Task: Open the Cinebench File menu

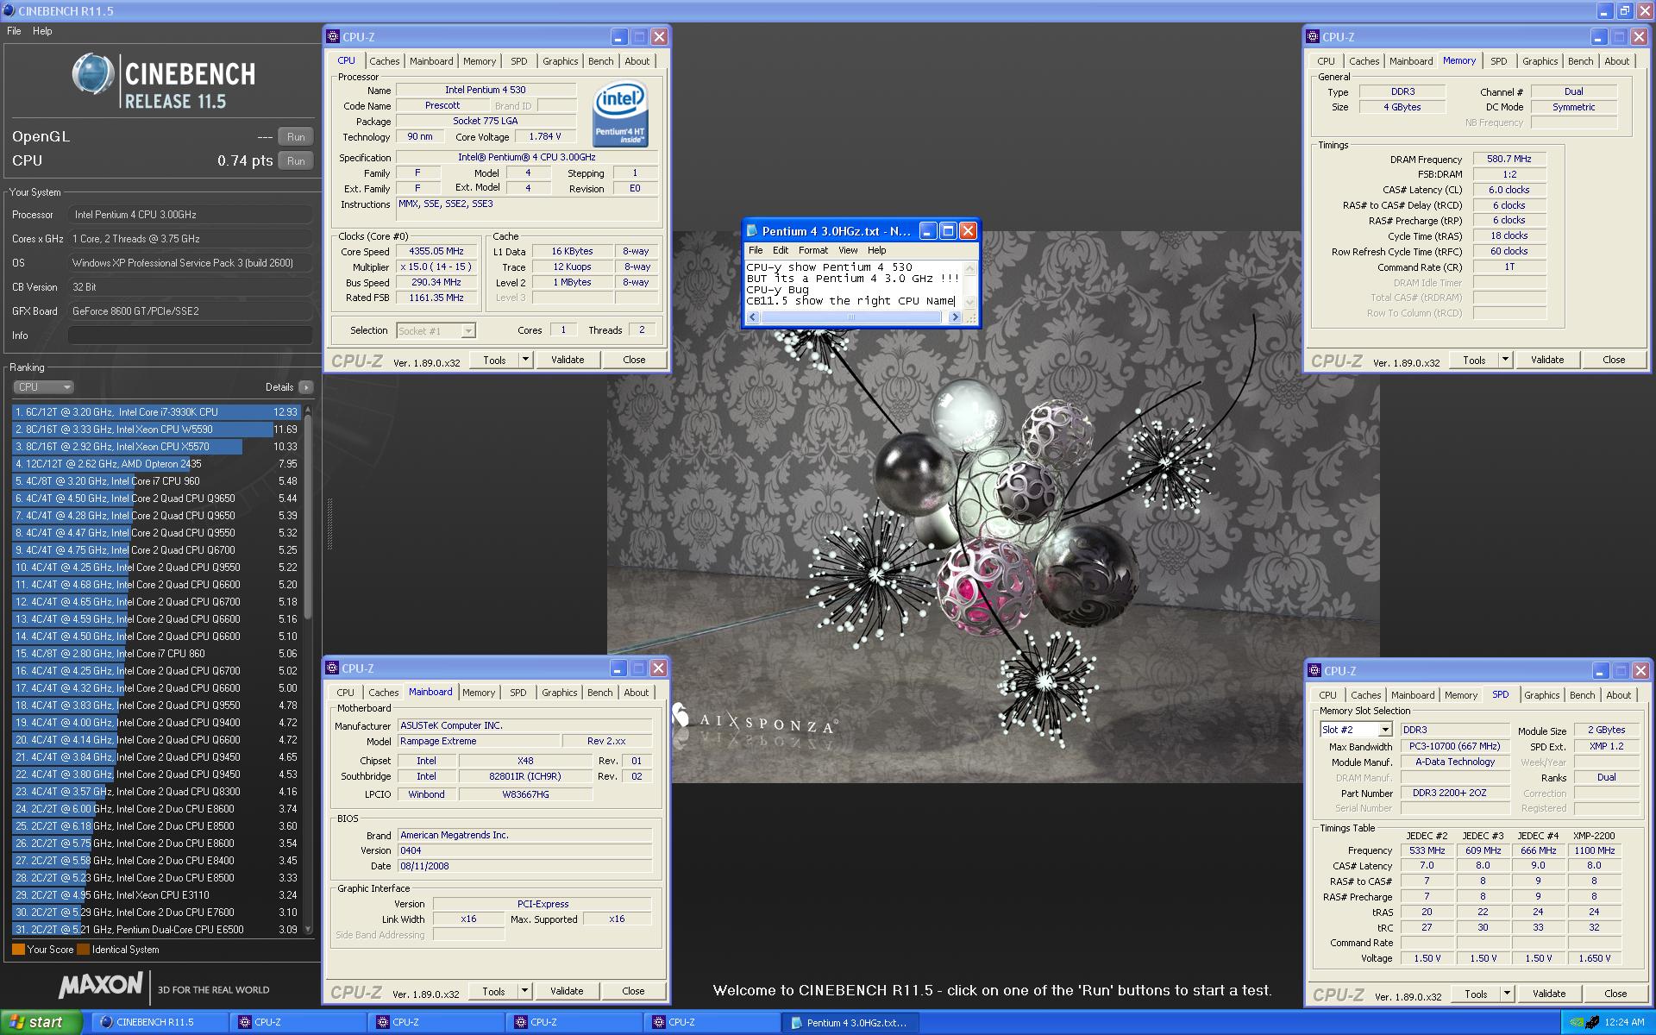Action: coord(14,31)
